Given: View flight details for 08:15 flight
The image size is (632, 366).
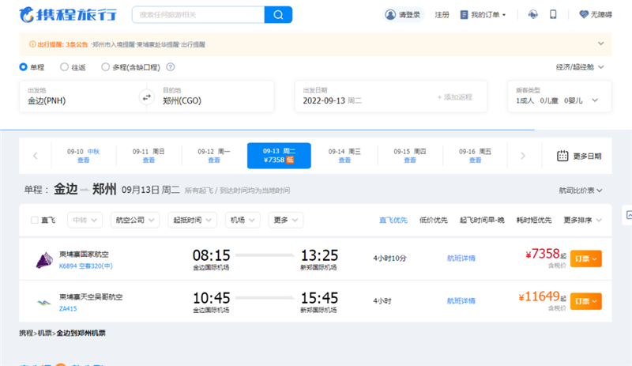Looking at the screenshot, I should pyautogui.click(x=461, y=258).
